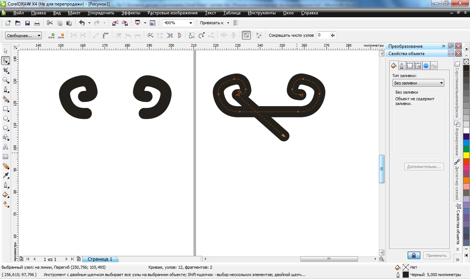Screen dimensions: 470x279
Task: Pick the yellow color swatch
Action: [x=466, y=155]
